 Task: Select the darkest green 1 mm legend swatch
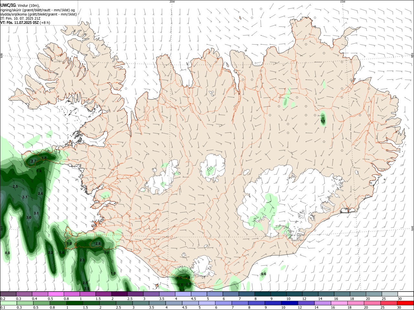point(74,303)
